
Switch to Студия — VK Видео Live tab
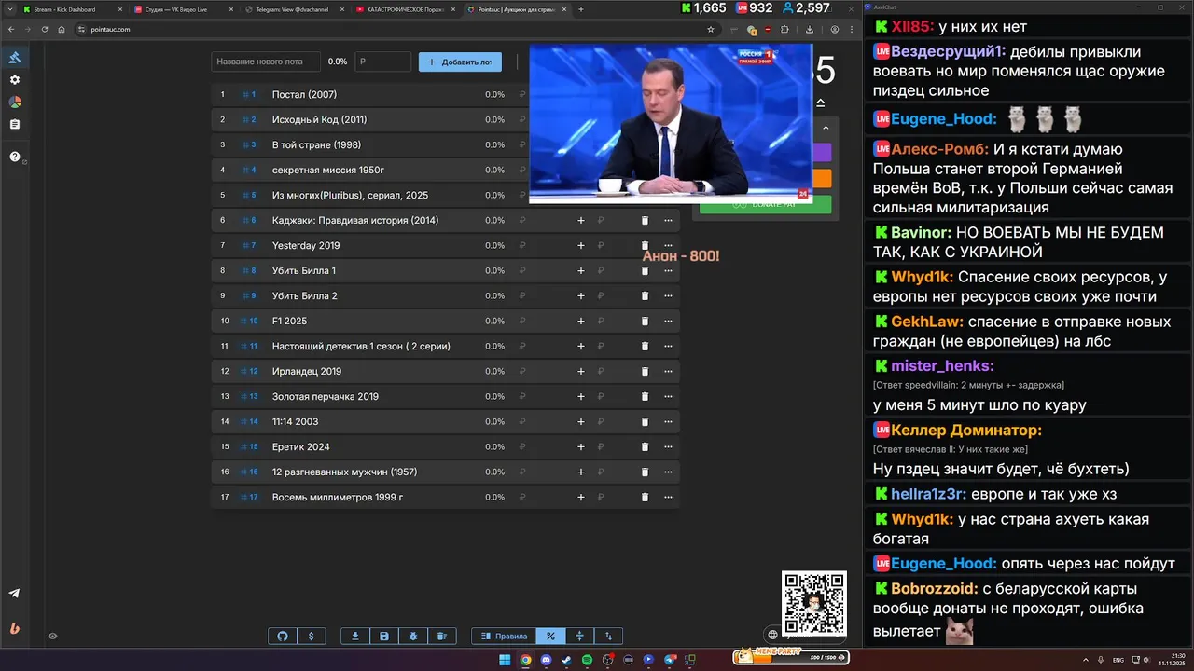(x=183, y=9)
